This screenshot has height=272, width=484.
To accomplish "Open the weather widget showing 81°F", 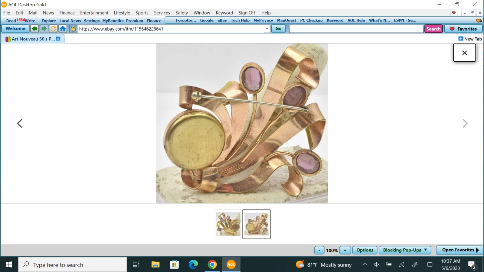I will (324, 265).
